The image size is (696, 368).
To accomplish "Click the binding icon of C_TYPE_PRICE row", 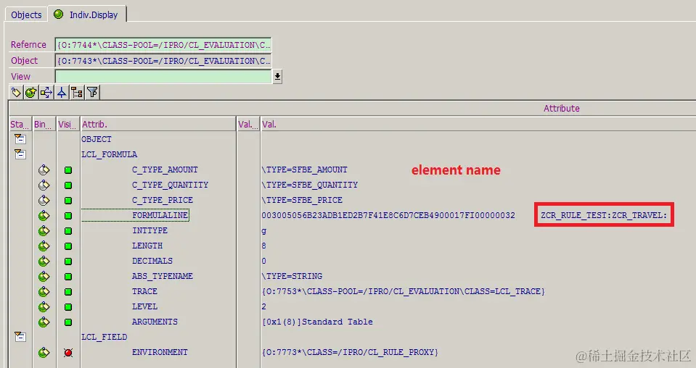I will pos(44,200).
